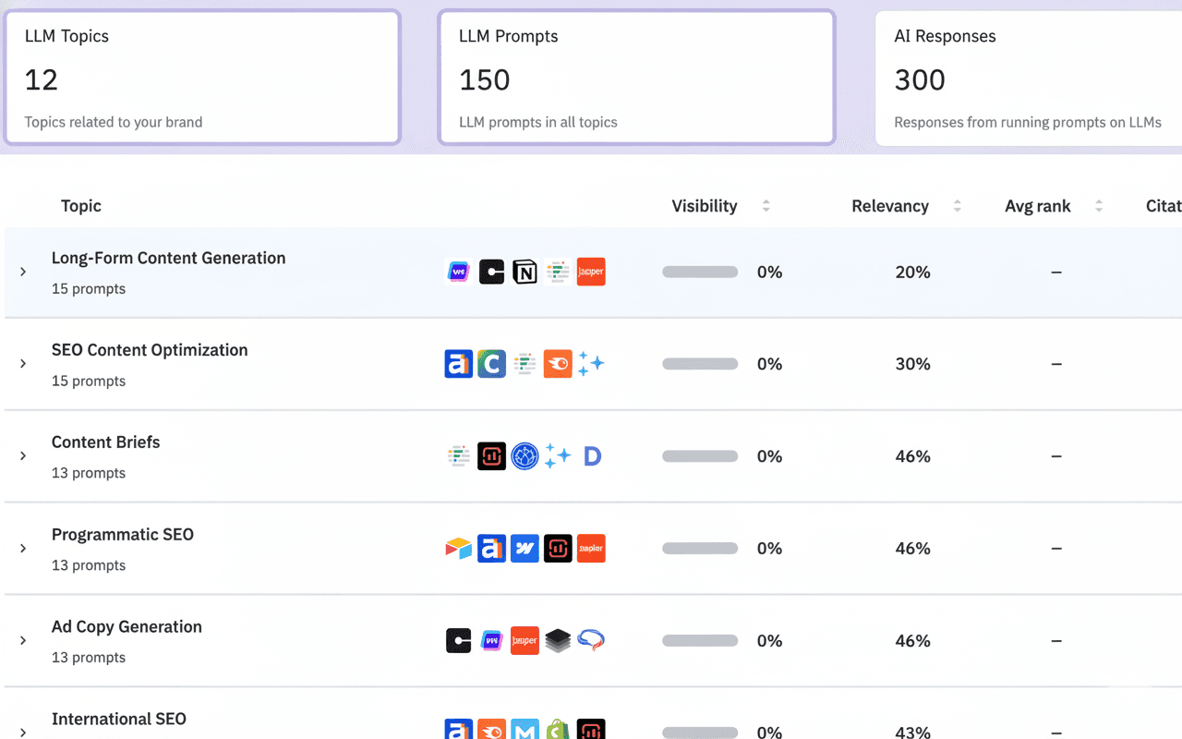Viewport: 1182px width, 739px height.
Task: Expand the Ad Copy Generation topic row
Action: click(23, 640)
